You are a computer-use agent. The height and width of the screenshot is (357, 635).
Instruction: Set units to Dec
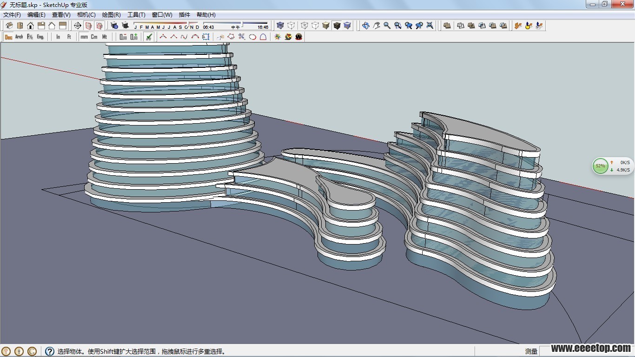tap(8, 36)
